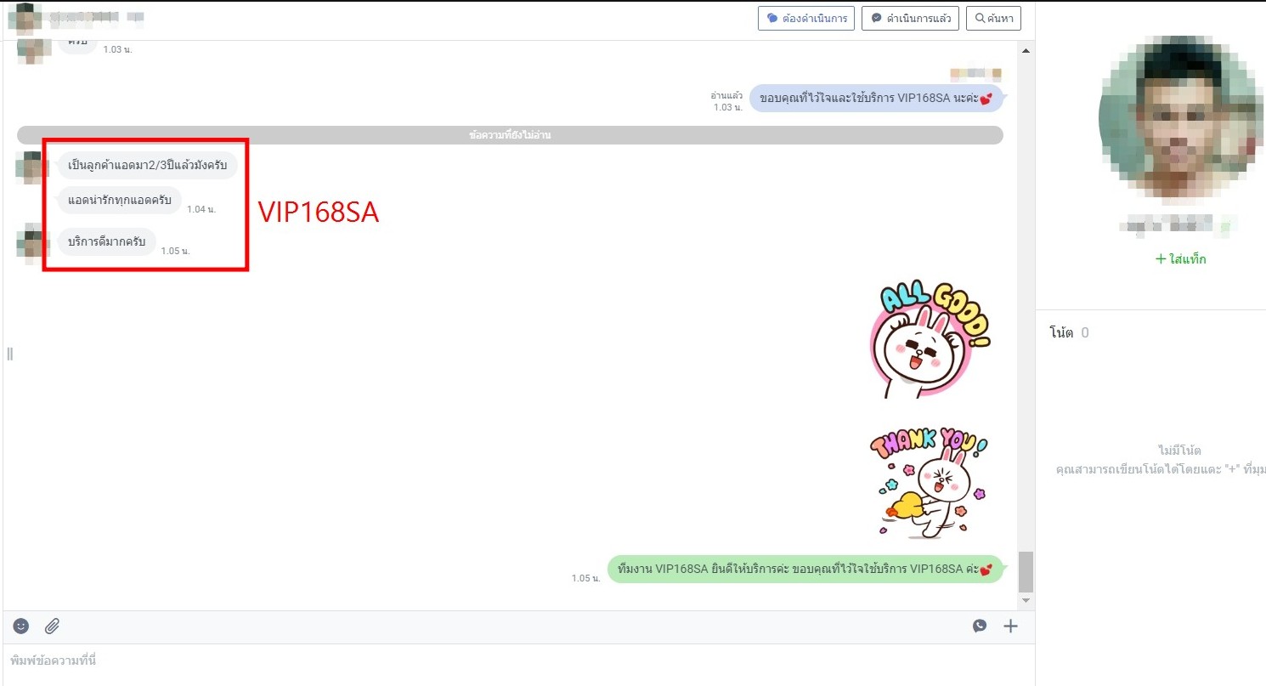The width and height of the screenshot is (1266, 686).
Task: Select the "THANK YOU" rabbit sticker
Action: pyautogui.click(x=930, y=482)
